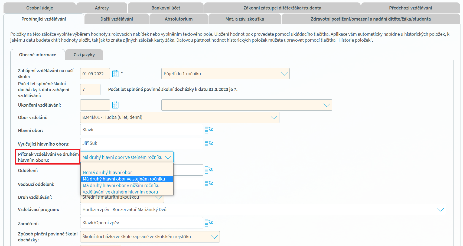Open Zákonní zástupci dítěte/žáka/studenta tab
This screenshot has height=246, width=463.
[282, 8]
